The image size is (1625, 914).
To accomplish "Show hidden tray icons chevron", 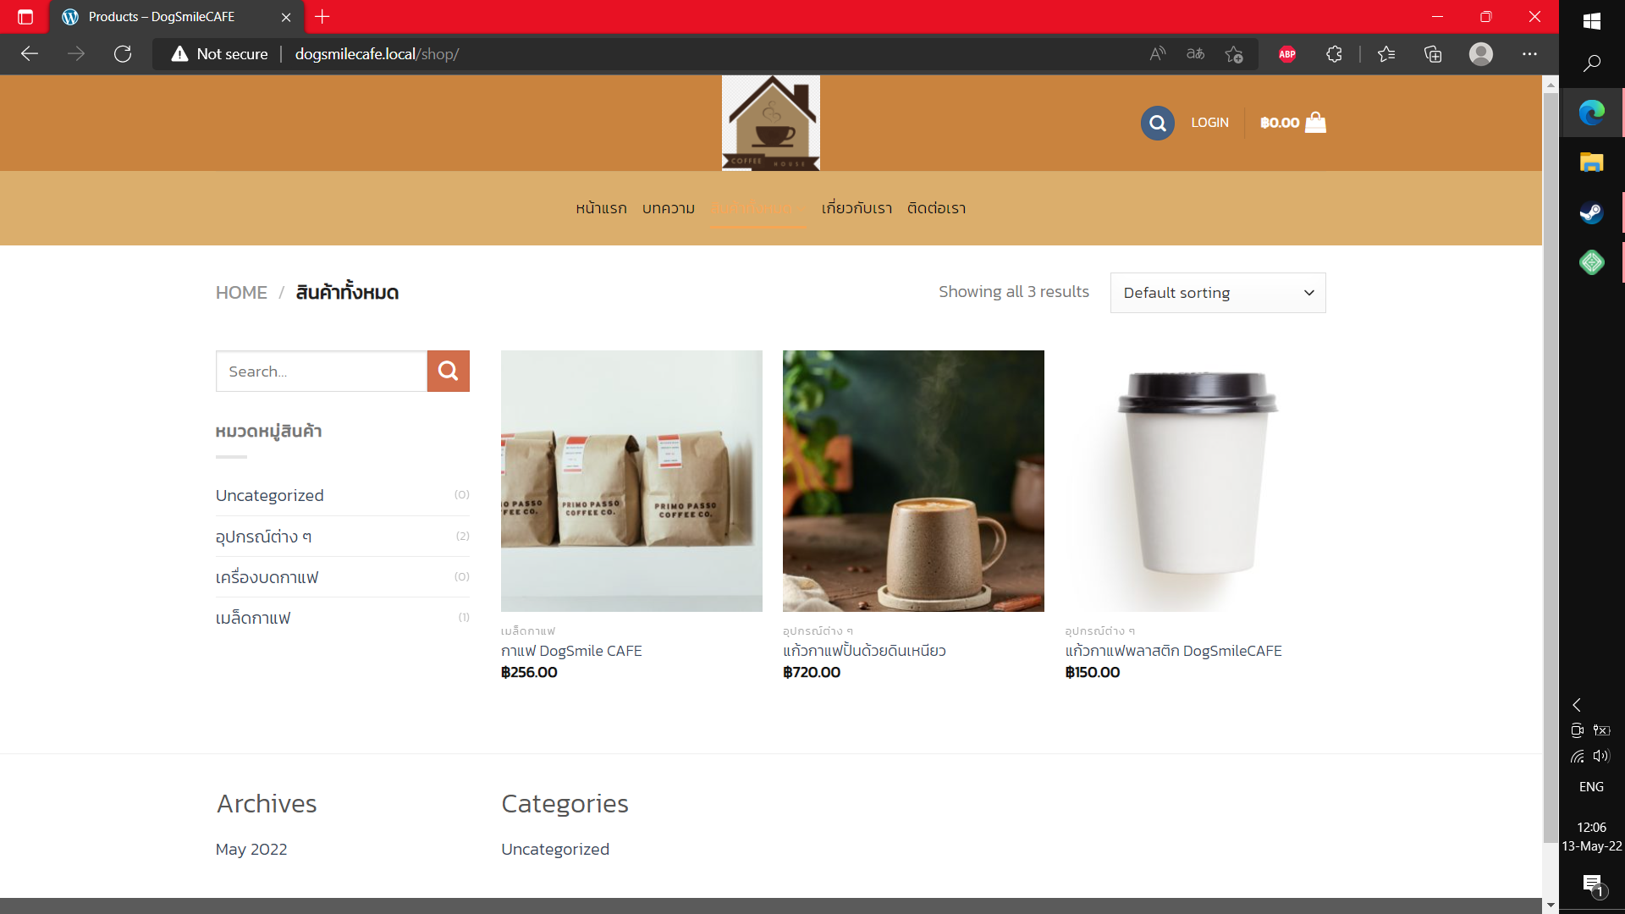I will [x=1577, y=705].
